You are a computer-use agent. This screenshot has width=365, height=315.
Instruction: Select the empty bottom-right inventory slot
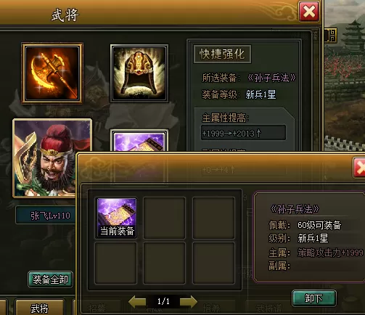(x=213, y=263)
